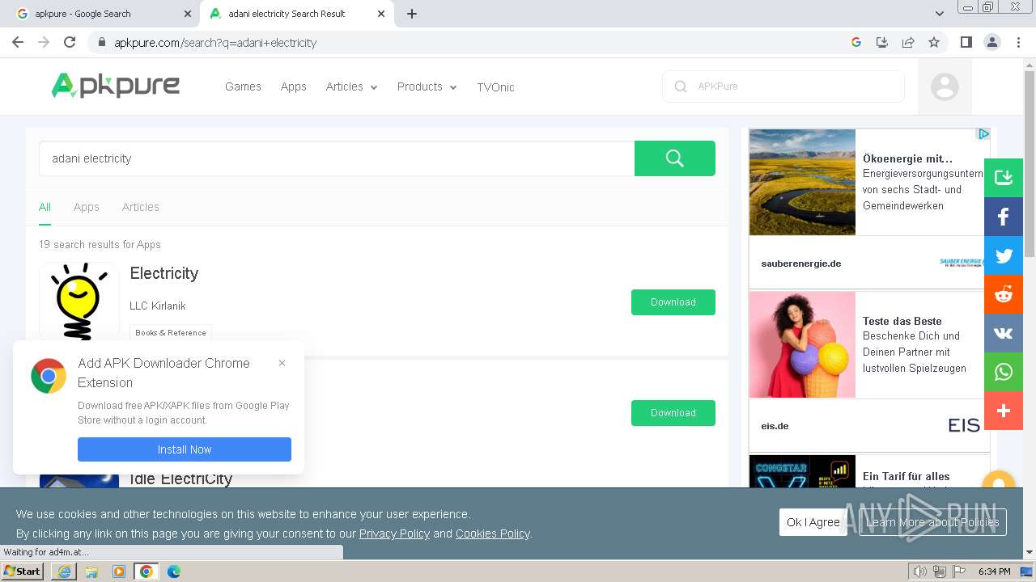Bookmark this page with star icon
The height and width of the screenshot is (582, 1036).
point(934,42)
